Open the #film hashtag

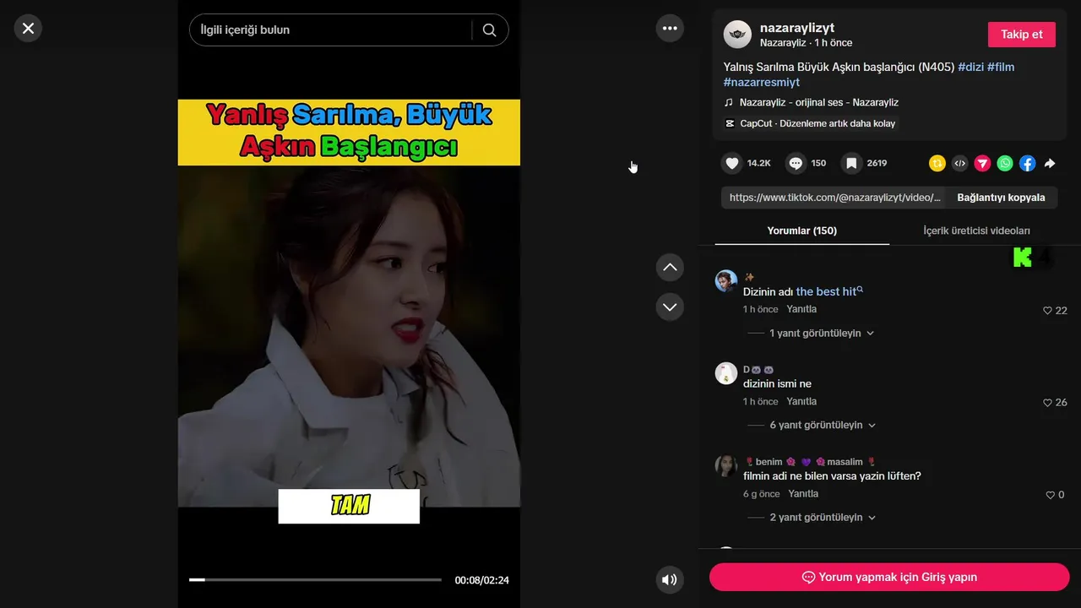(x=1001, y=67)
